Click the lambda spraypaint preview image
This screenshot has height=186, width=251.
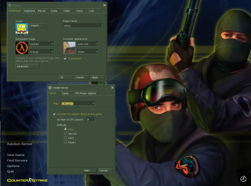coord(22,47)
